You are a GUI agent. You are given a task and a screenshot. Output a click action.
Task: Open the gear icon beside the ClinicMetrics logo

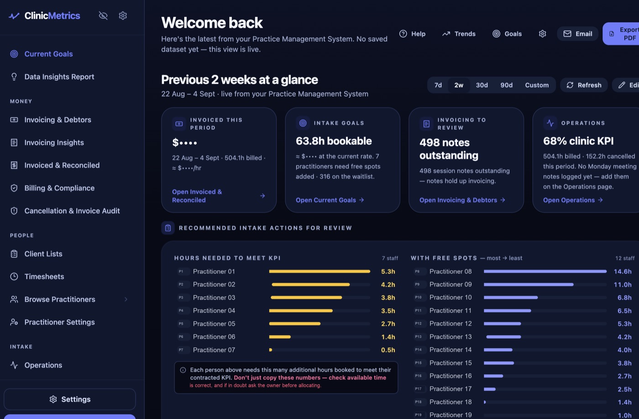[x=123, y=16]
